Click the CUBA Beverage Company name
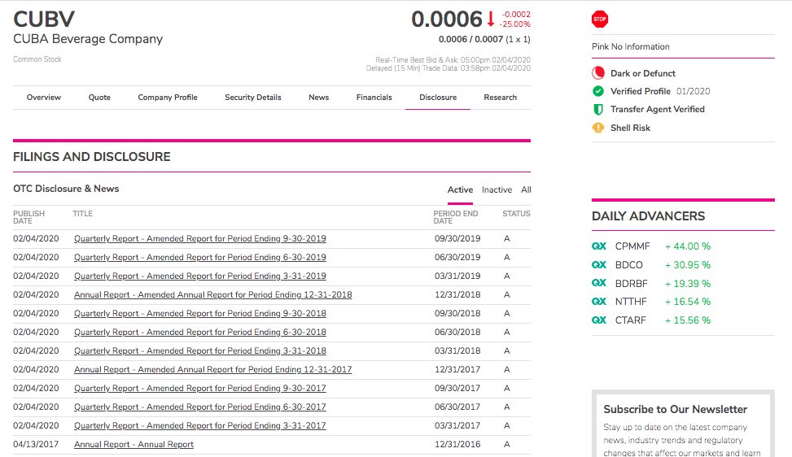This screenshot has height=457, width=792. tap(88, 39)
